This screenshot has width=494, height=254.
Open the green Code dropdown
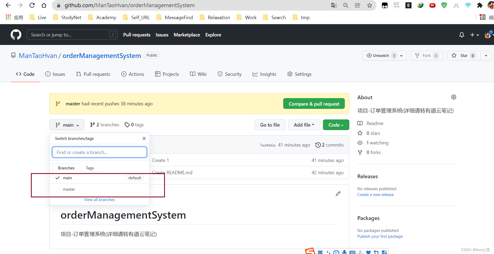coord(336,125)
